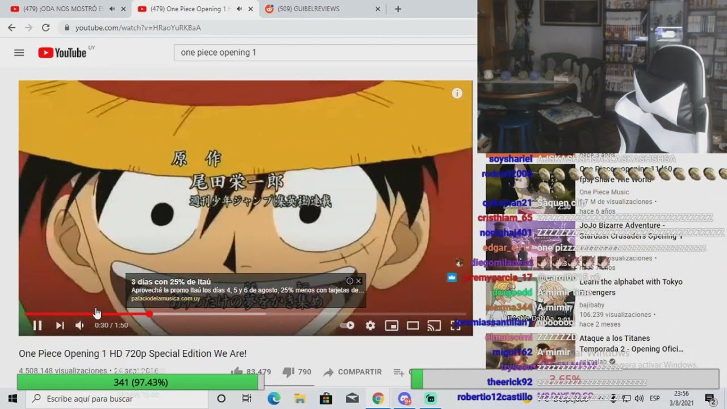The image size is (727, 409).
Task: Go forward in the browser
Action: tap(28, 27)
